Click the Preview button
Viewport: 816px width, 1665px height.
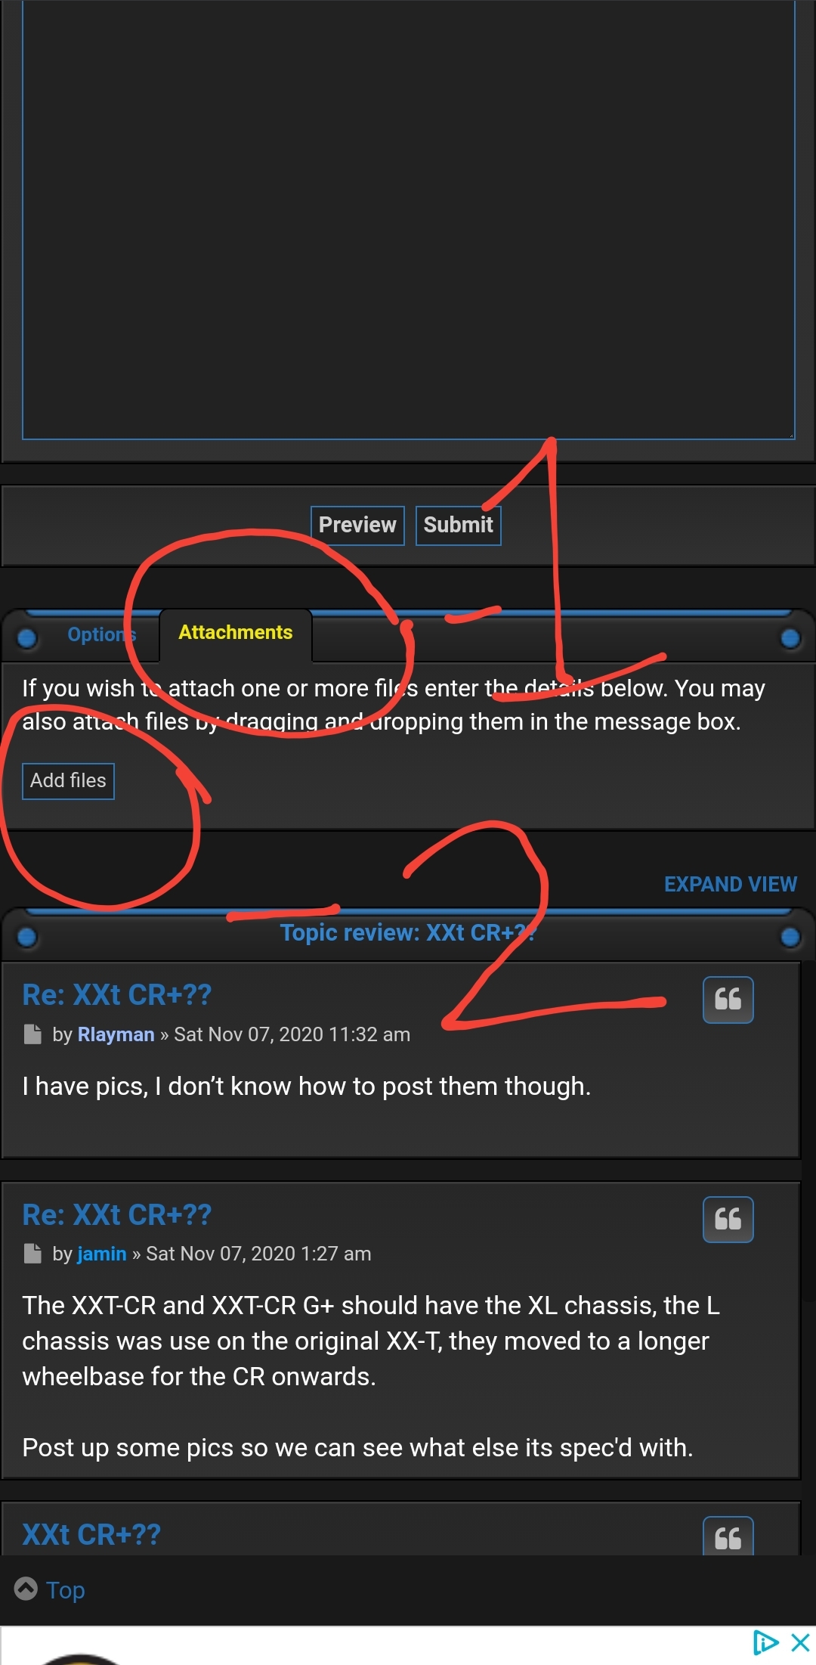(357, 525)
